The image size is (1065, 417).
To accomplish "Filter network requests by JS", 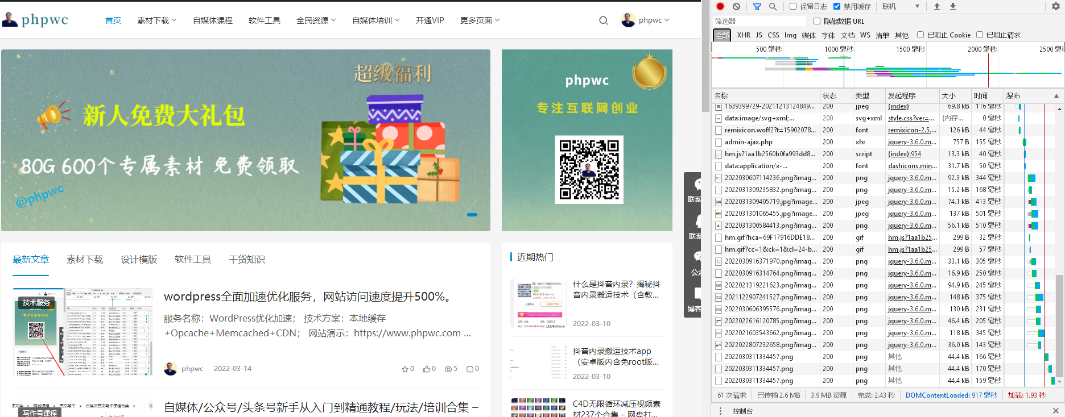I will (759, 35).
